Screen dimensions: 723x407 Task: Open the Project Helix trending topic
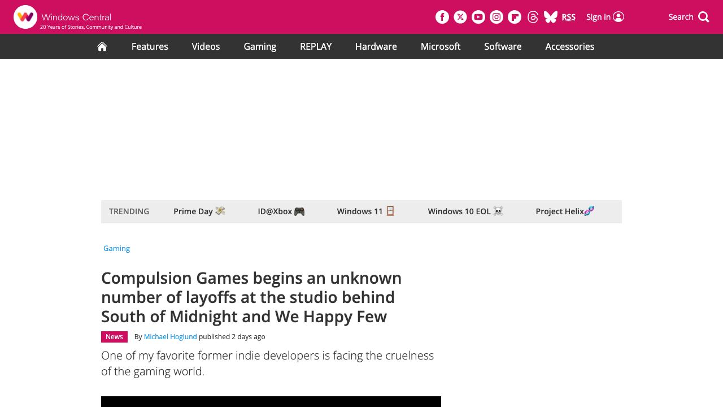[565, 211]
